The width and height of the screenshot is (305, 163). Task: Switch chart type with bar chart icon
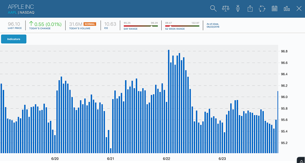[287, 8]
